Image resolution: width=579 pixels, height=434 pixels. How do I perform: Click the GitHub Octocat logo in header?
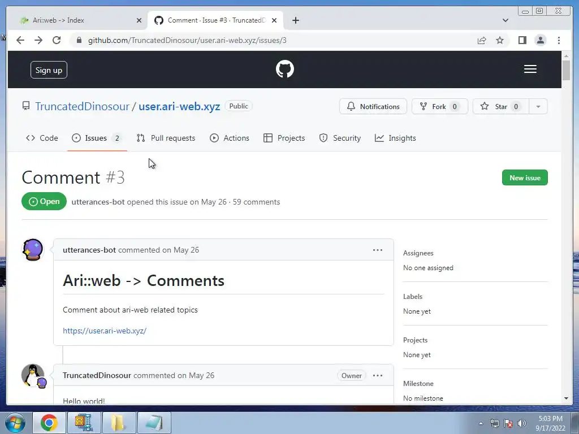285,69
